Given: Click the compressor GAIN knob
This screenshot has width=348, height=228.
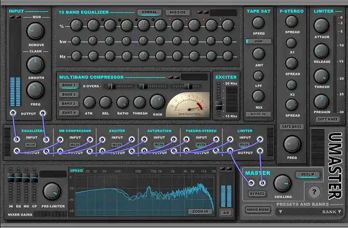Looking at the screenshot, I should pos(158,102).
